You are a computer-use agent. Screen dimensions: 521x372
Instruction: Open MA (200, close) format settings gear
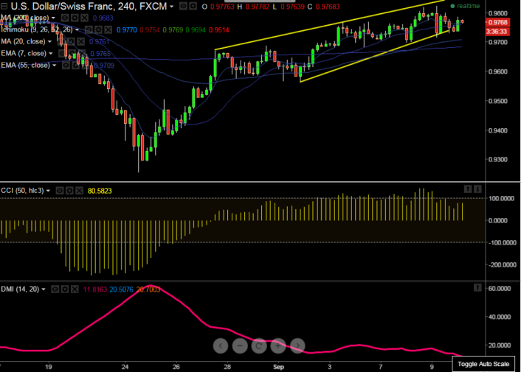click(75, 18)
